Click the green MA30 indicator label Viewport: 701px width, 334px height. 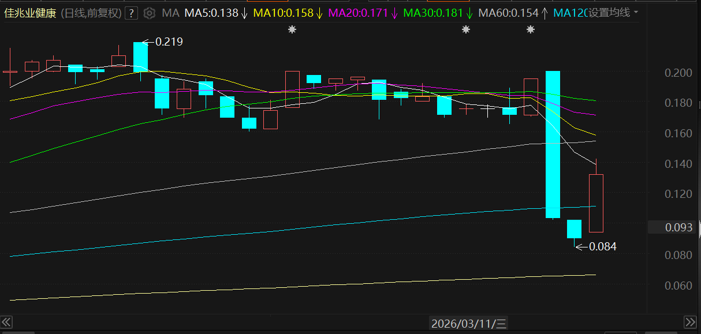pyautogui.click(x=432, y=13)
